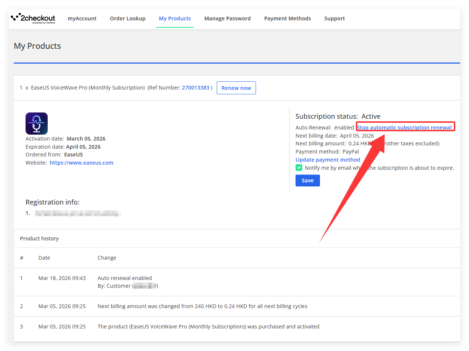The image size is (469, 351).
Task: Click the blue Save button
Action: coord(307,180)
